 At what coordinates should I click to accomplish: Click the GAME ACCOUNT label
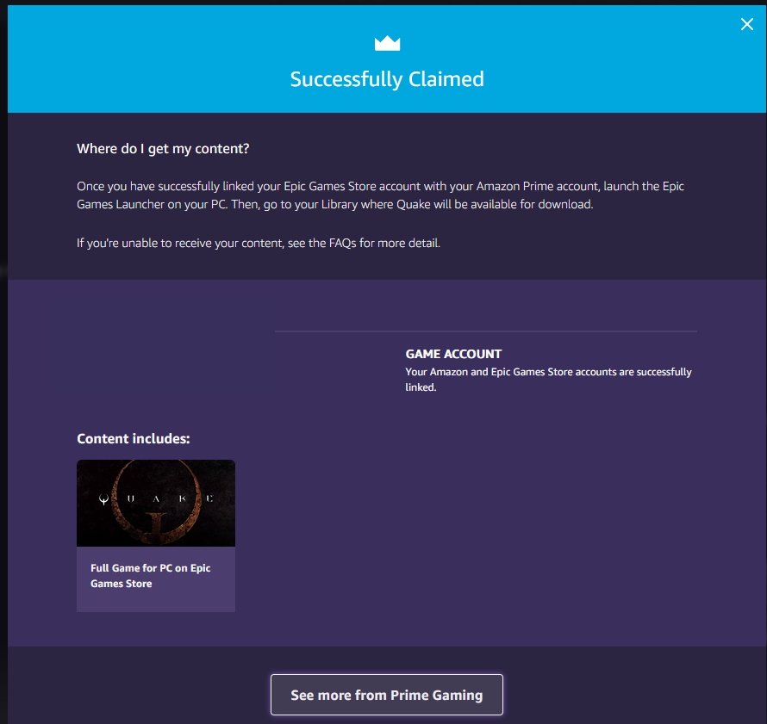point(453,354)
